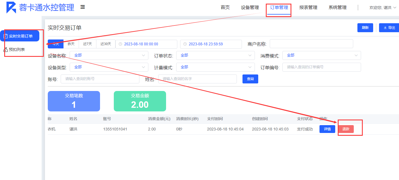
Task: Click the 导出 export button
Action: (389, 28)
